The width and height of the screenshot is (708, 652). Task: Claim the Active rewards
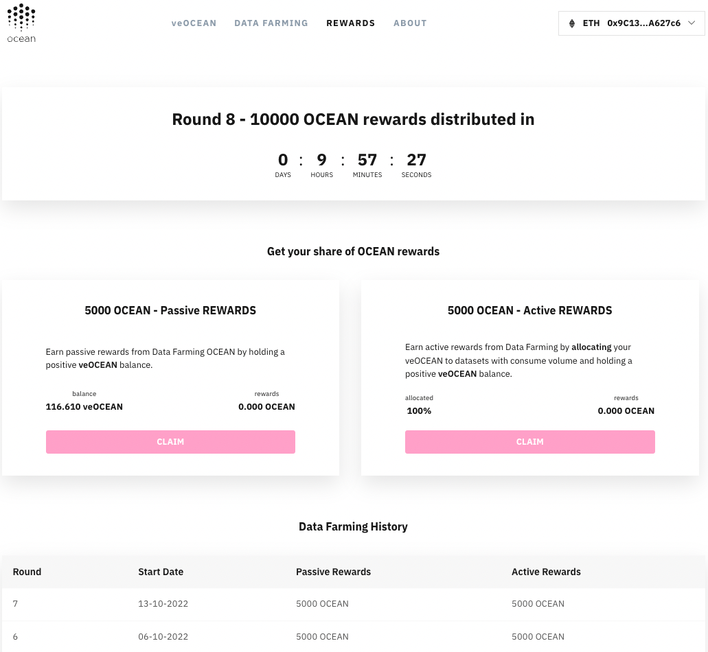pyautogui.click(x=529, y=442)
